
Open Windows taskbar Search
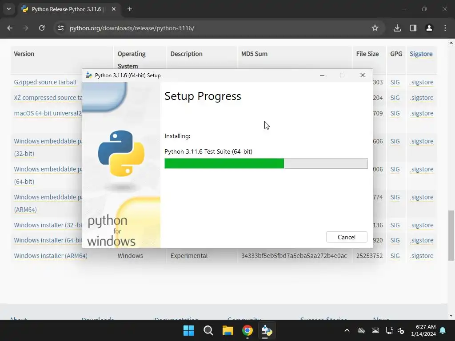click(208, 330)
